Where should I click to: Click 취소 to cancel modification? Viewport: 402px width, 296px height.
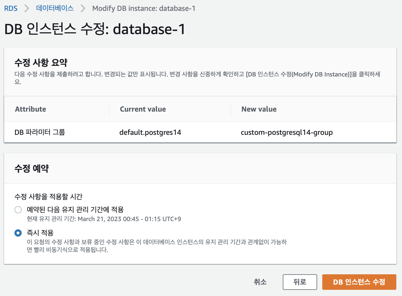[x=260, y=282]
